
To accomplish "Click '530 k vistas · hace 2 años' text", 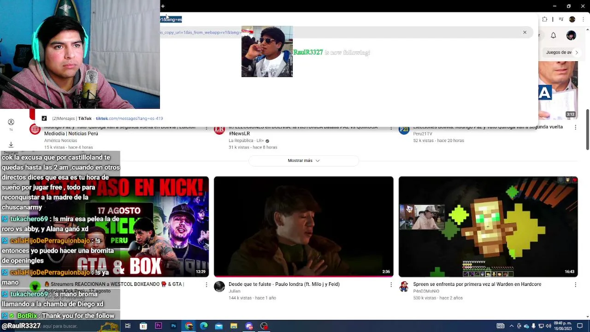I will [438, 298].
